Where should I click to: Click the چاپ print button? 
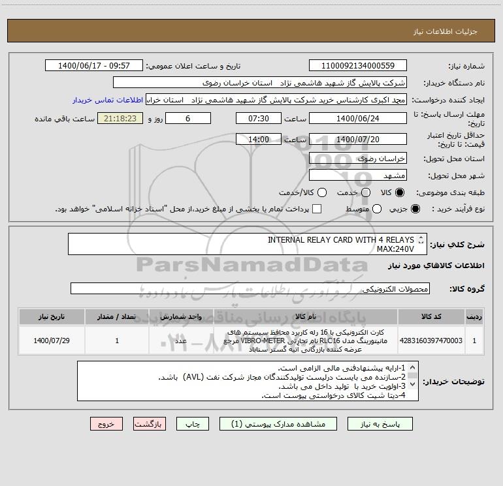pos(193,424)
